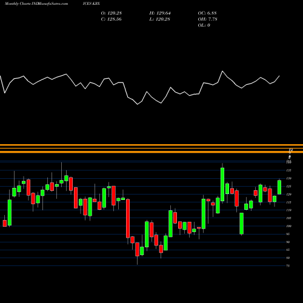Click the tallest green candle reaching near 135
The width and height of the screenshot is (303, 303).
[222, 184]
